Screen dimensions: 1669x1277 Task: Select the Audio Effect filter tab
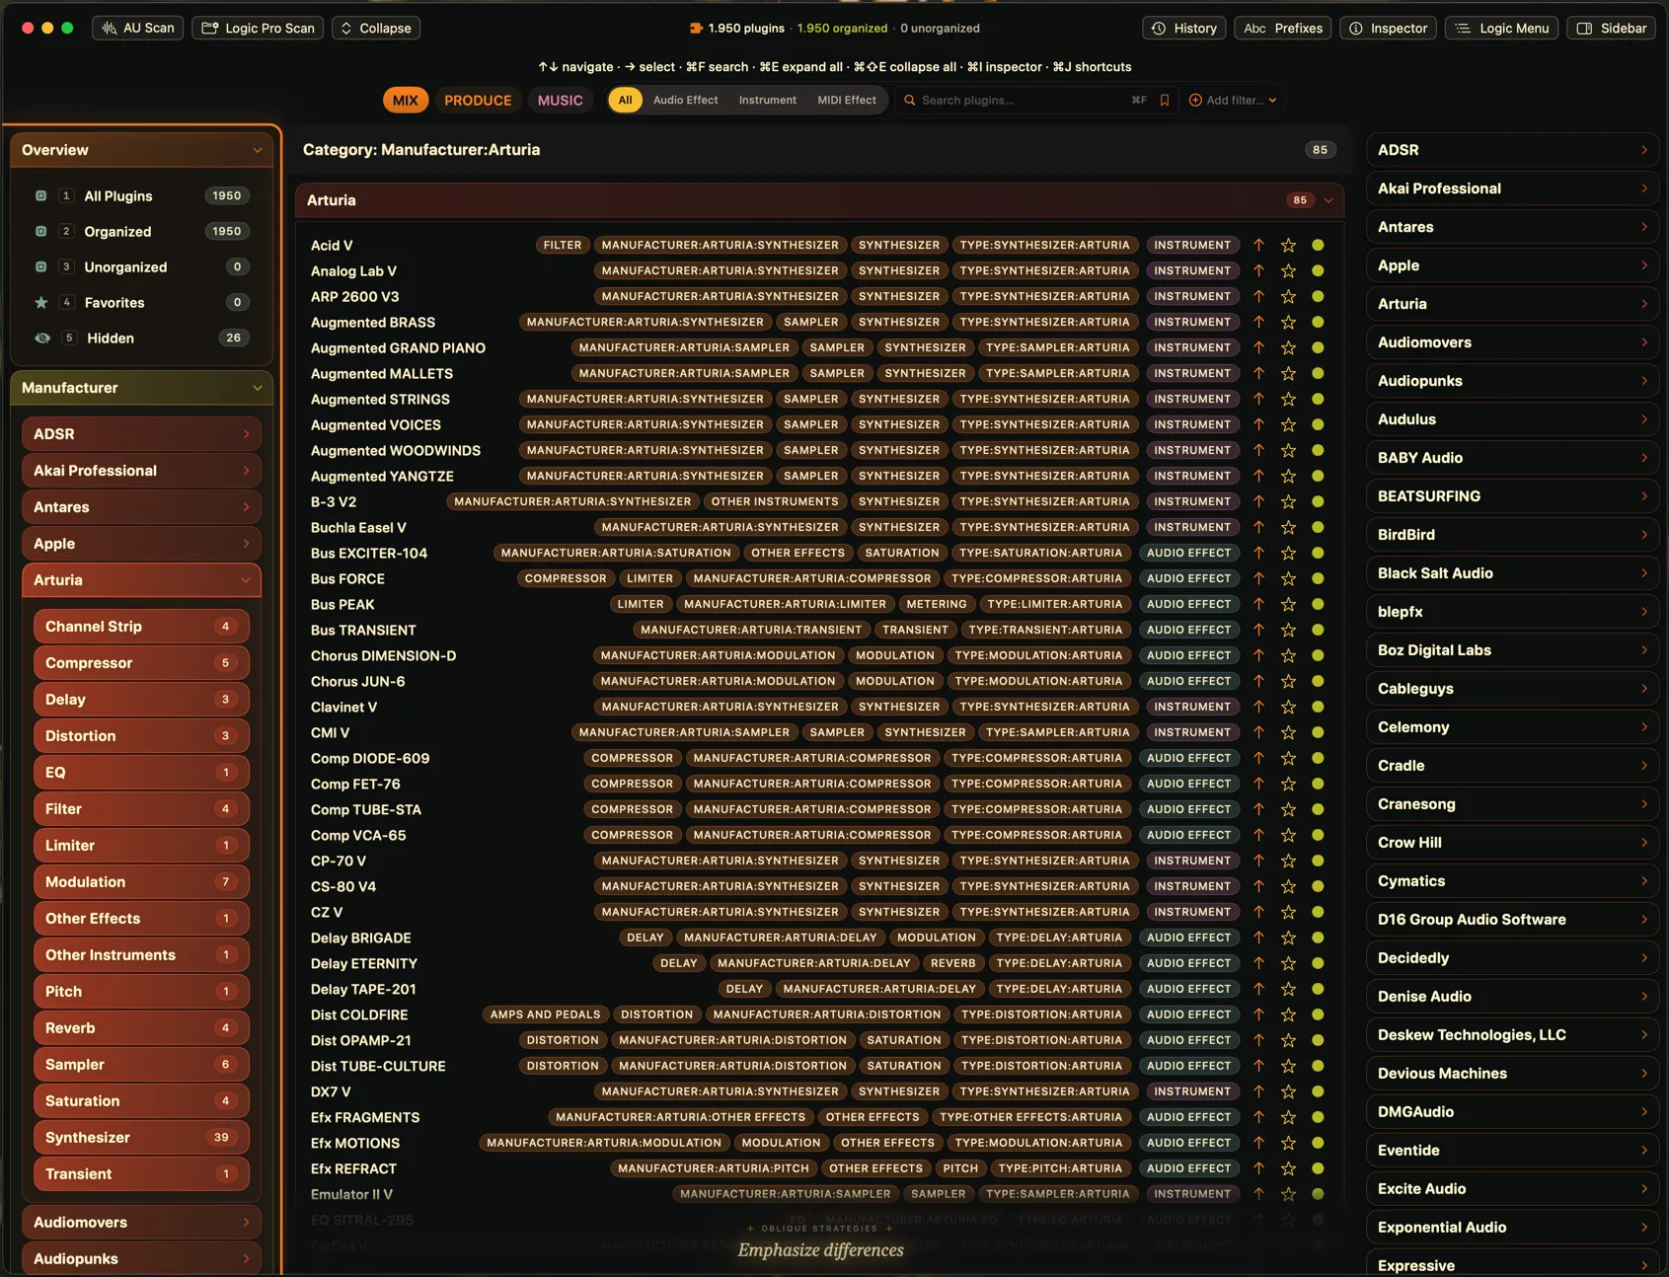tap(685, 101)
